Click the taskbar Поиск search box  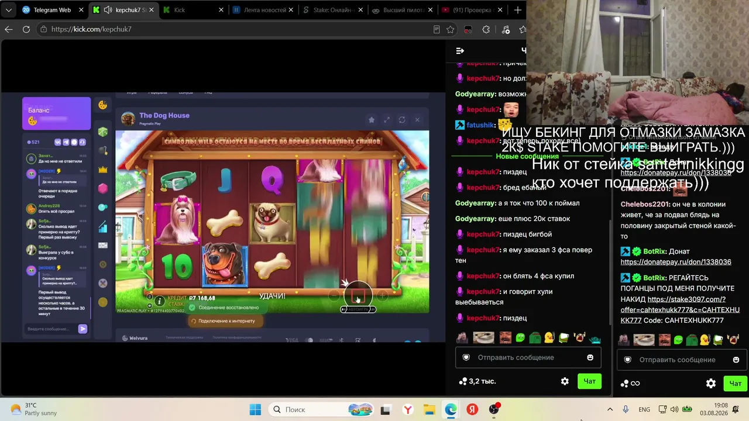click(x=322, y=409)
